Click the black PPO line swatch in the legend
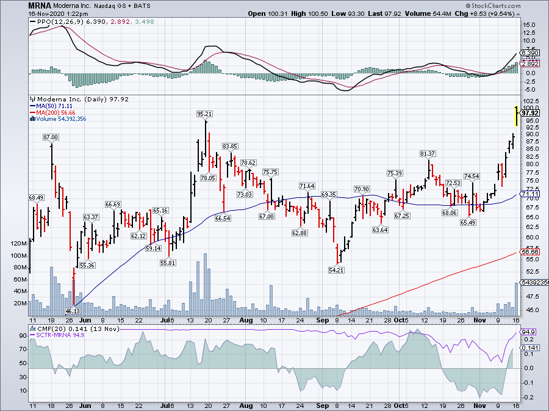 point(33,22)
